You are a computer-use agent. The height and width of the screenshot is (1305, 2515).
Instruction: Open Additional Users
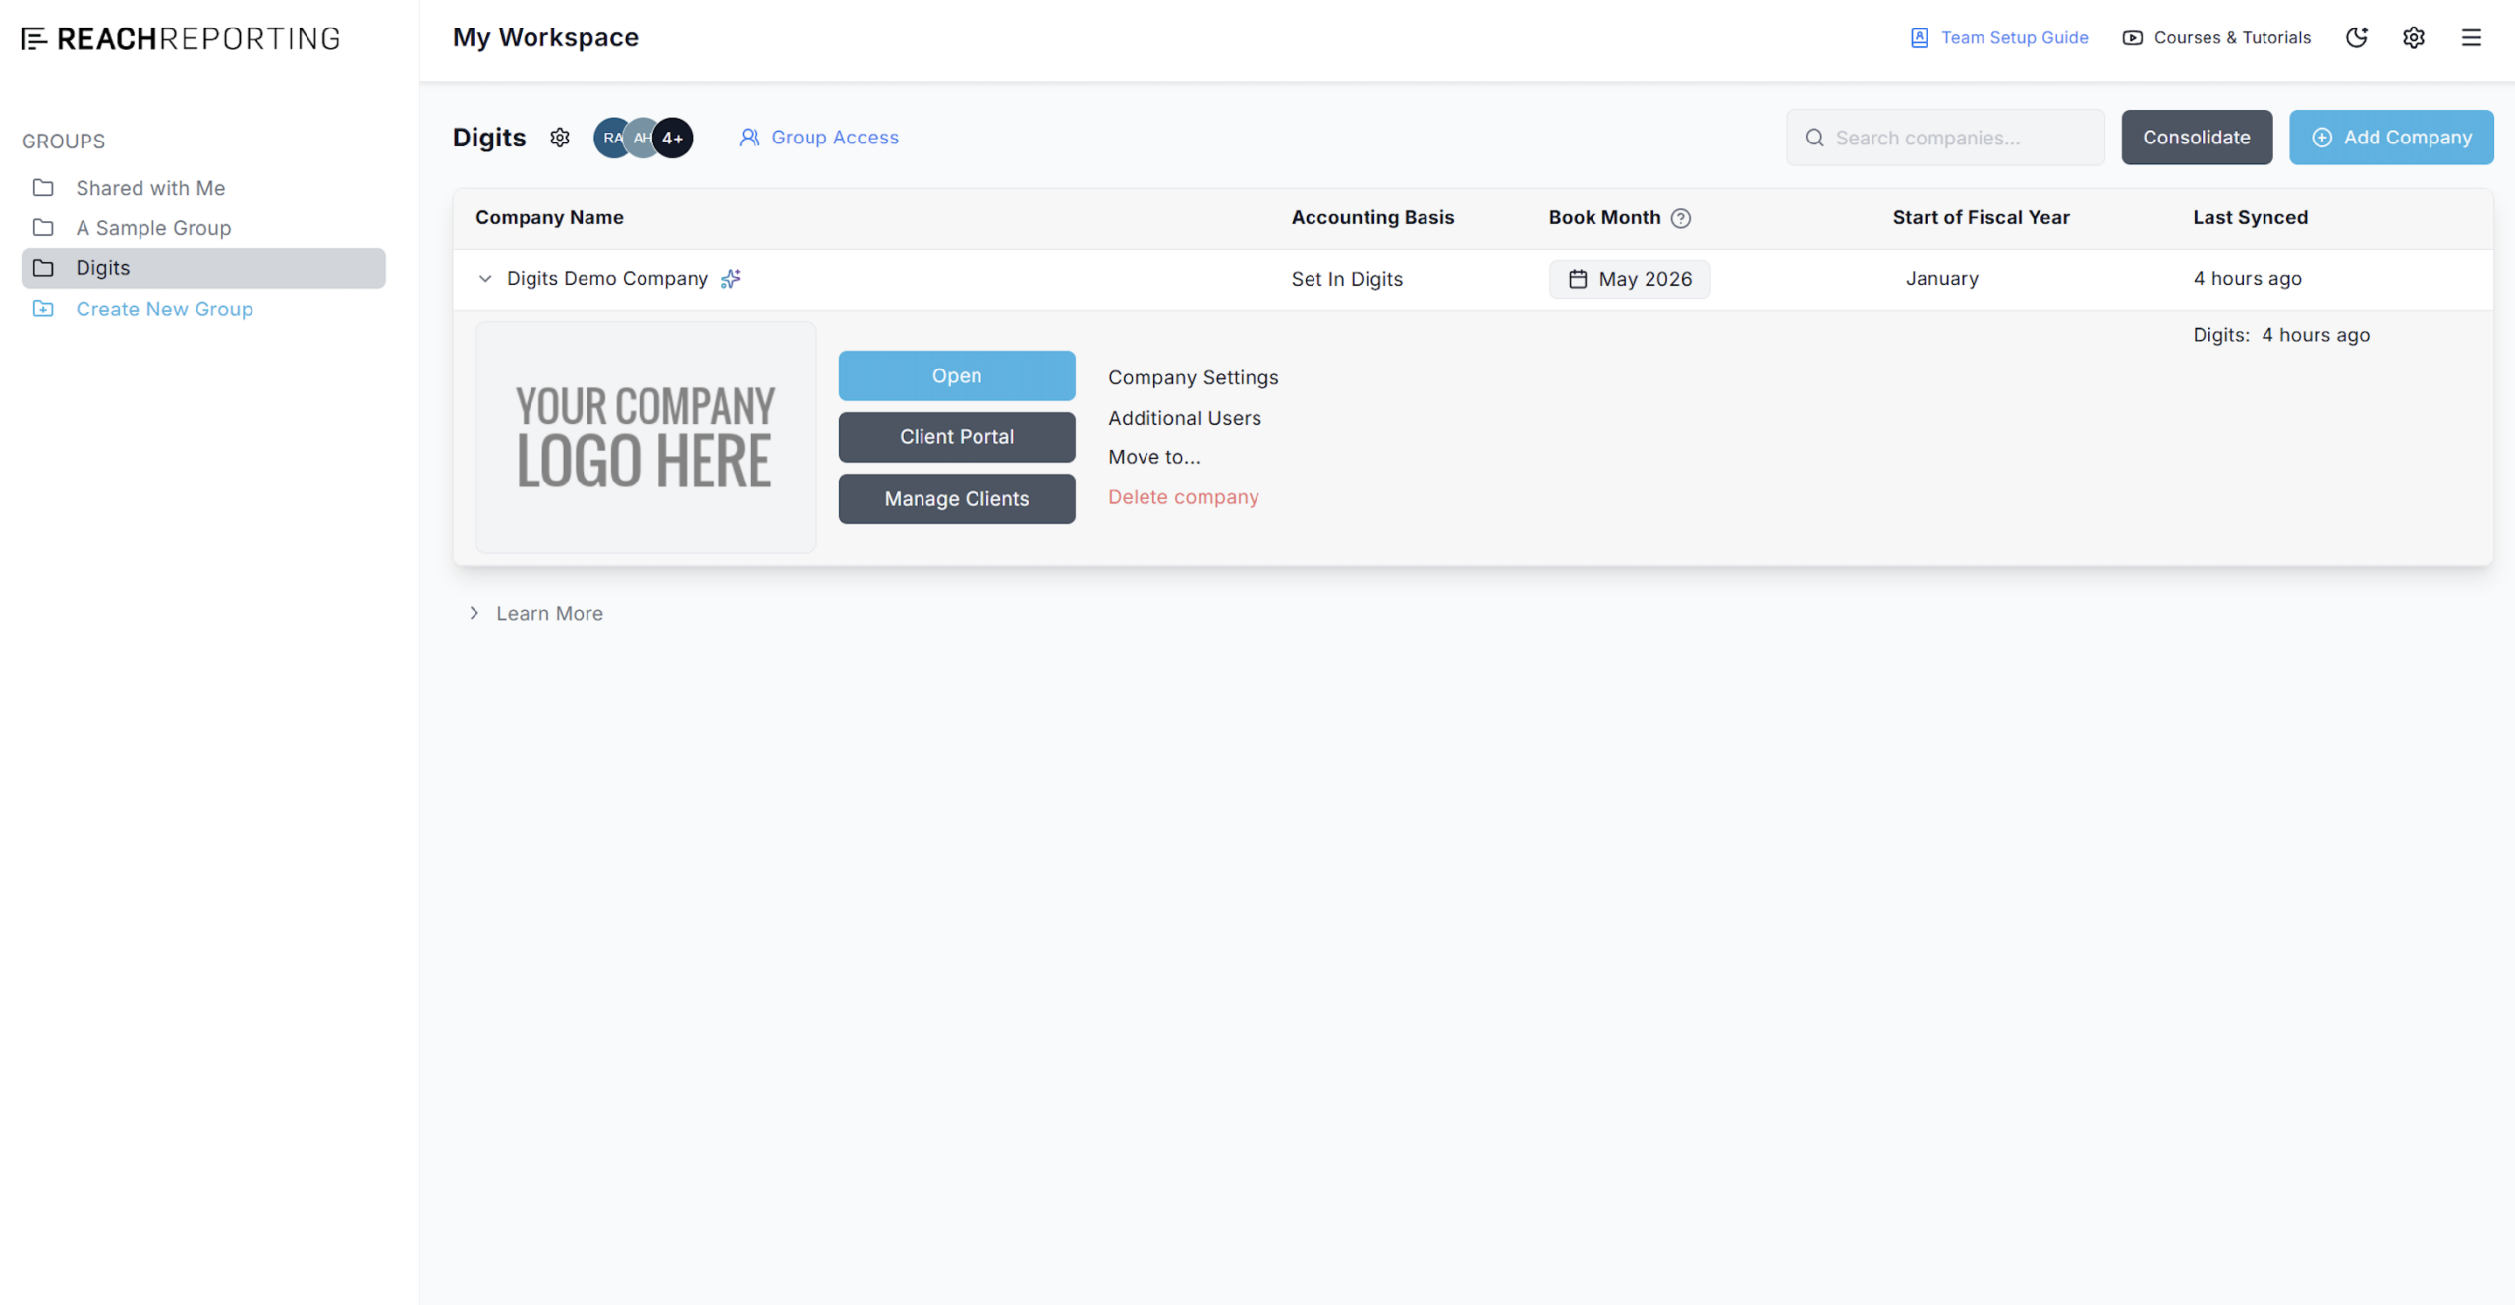click(1185, 418)
